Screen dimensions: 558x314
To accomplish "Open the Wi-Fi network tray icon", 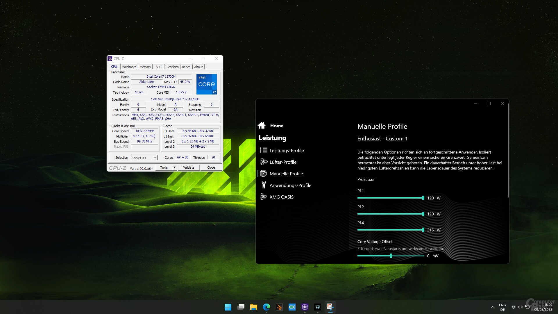I will 513,307.
